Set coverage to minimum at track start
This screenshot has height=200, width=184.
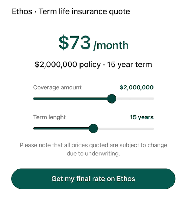tap(34, 99)
